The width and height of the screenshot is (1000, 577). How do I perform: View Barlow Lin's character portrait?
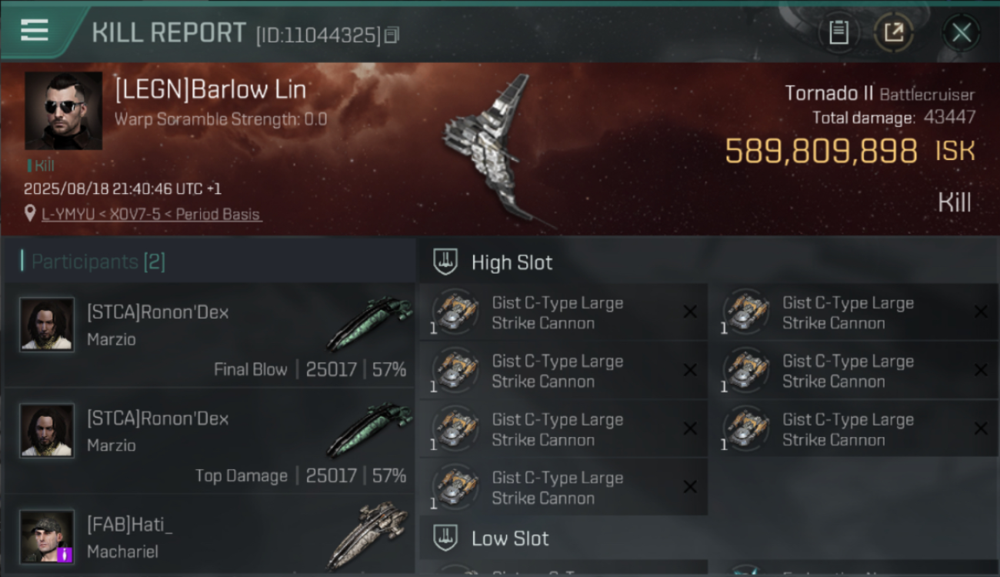point(63,110)
